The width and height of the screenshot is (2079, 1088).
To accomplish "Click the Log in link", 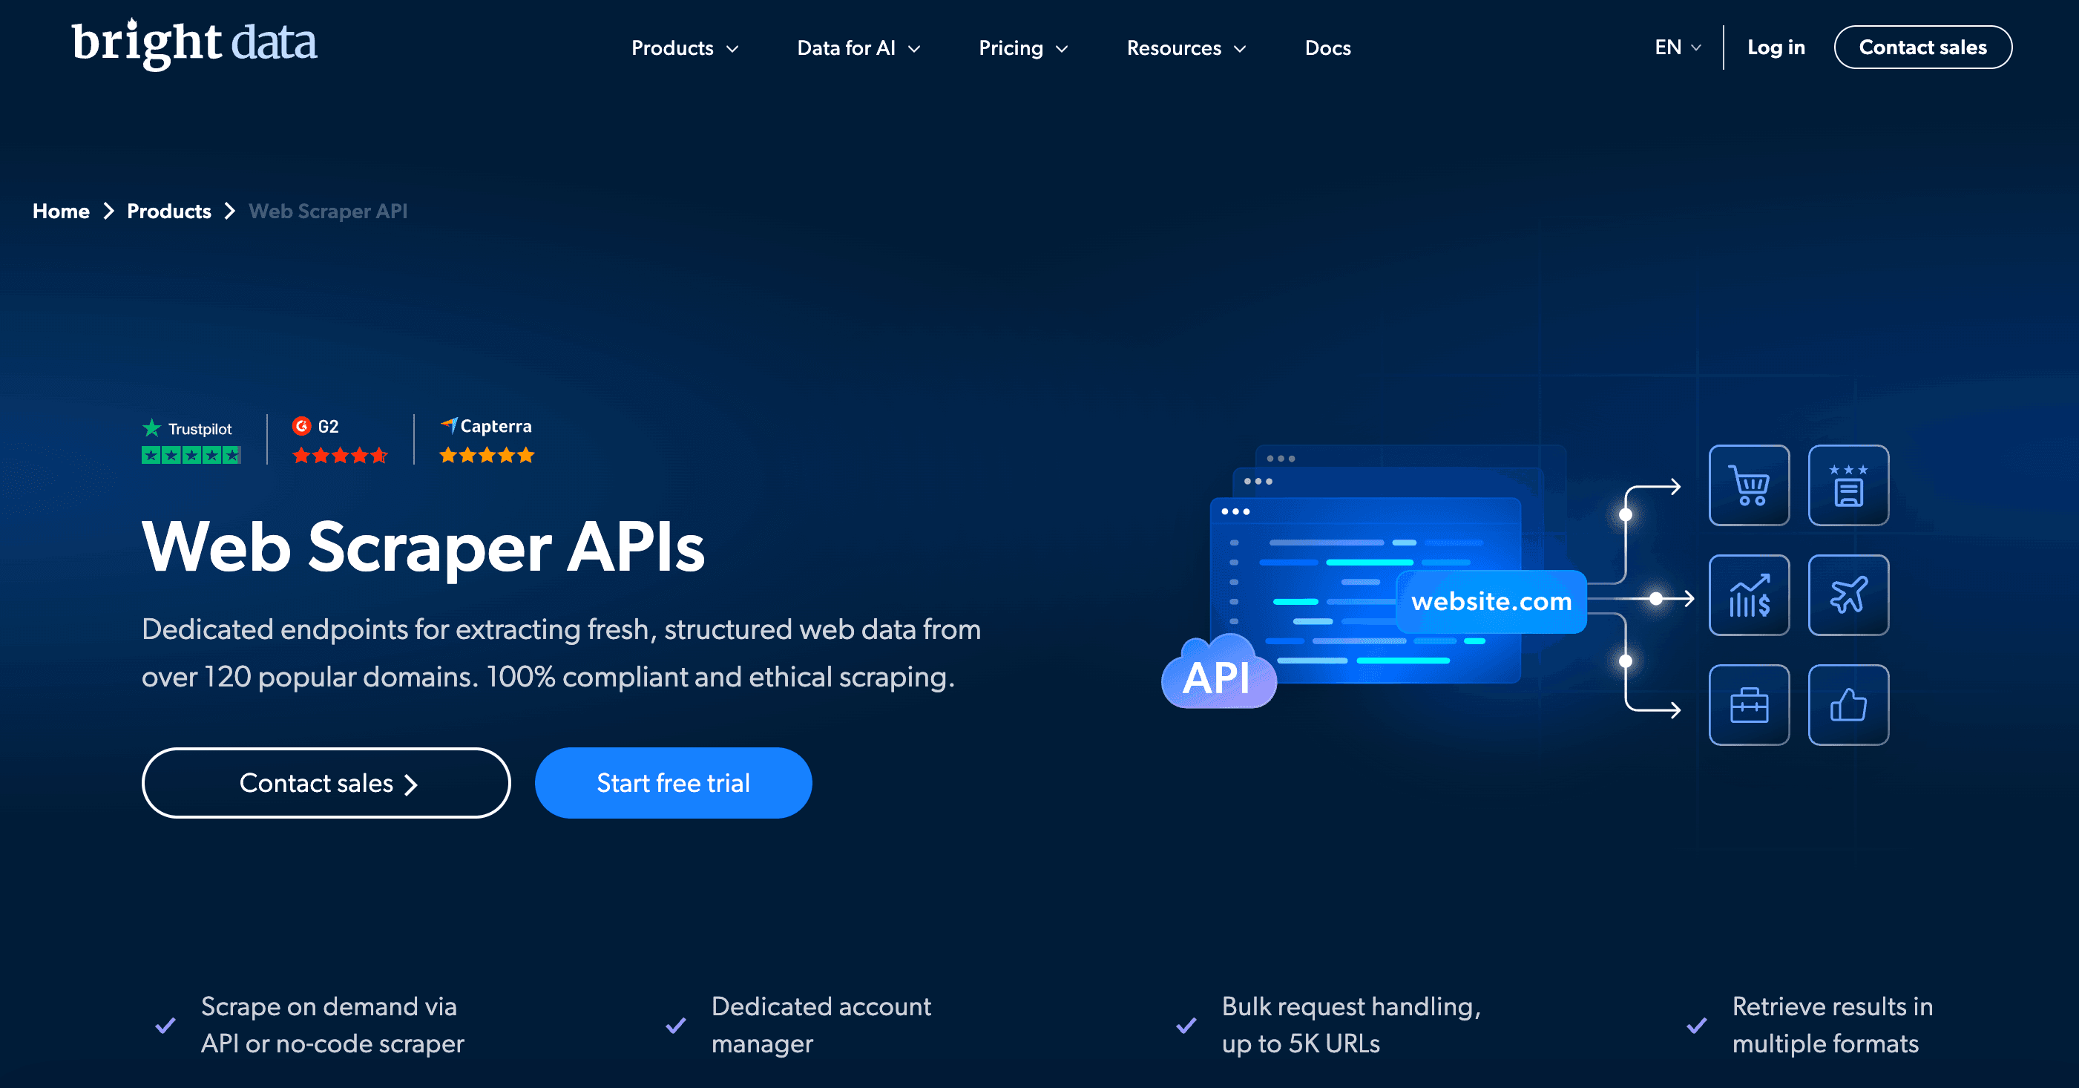I will click(1776, 47).
